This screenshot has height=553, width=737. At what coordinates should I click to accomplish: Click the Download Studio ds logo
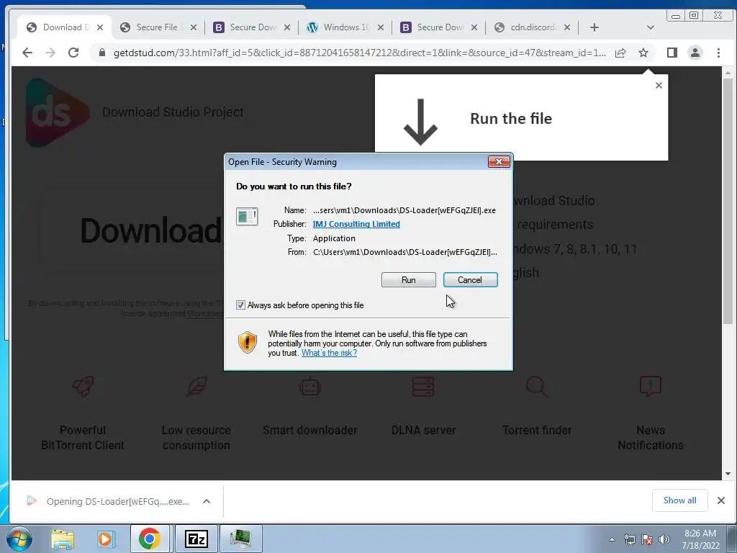pos(58,113)
